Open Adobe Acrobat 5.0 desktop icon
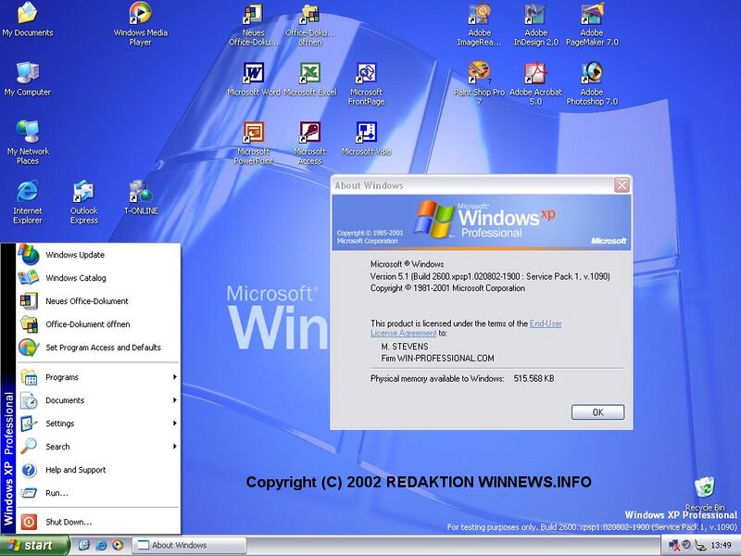Screen dimensions: 741x556 pos(535,73)
